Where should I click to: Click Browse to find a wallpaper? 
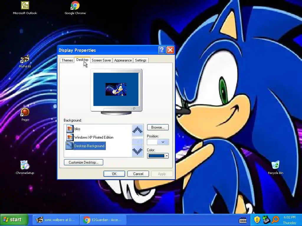158,127
